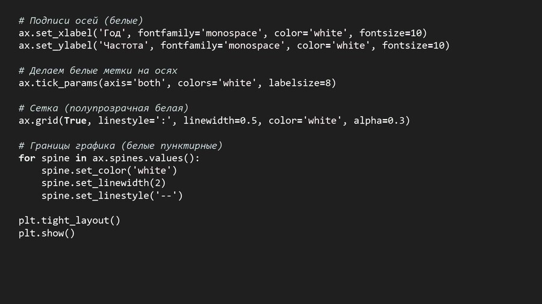The height and width of the screenshot is (304, 542).
Task: Click fontsize=10 on the set_xlabel line
Action: (393, 33)
